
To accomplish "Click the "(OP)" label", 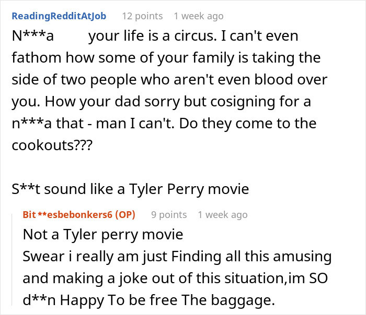I will coord(126,214).
